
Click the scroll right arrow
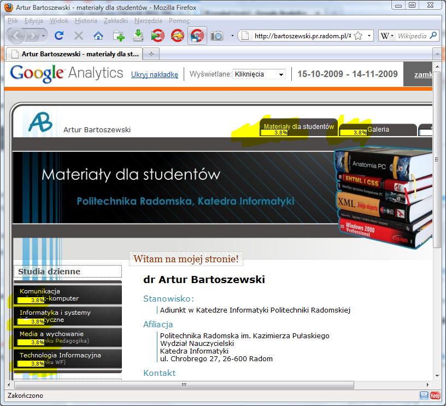click(x=428, y=385)
